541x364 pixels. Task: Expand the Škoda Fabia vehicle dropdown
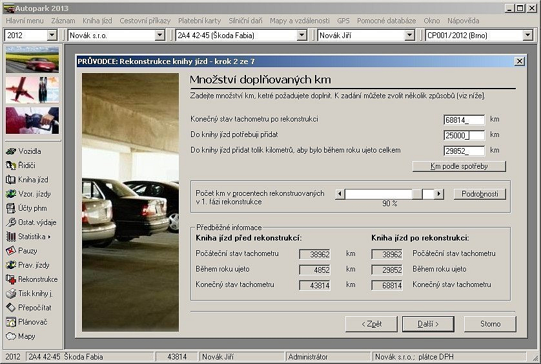tap(301, 36)
